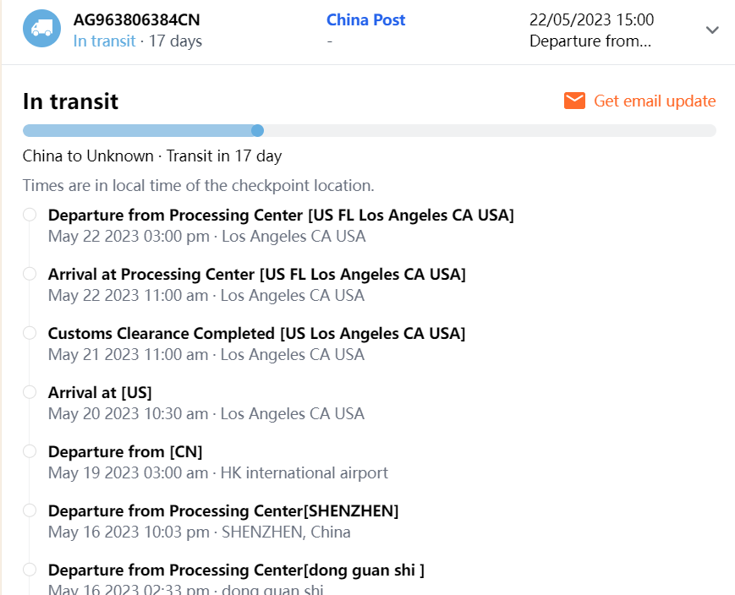This screenshot has height=595, width=735.
Task: Click marker beside Departure from [CN]
Action: click(30, 451)
